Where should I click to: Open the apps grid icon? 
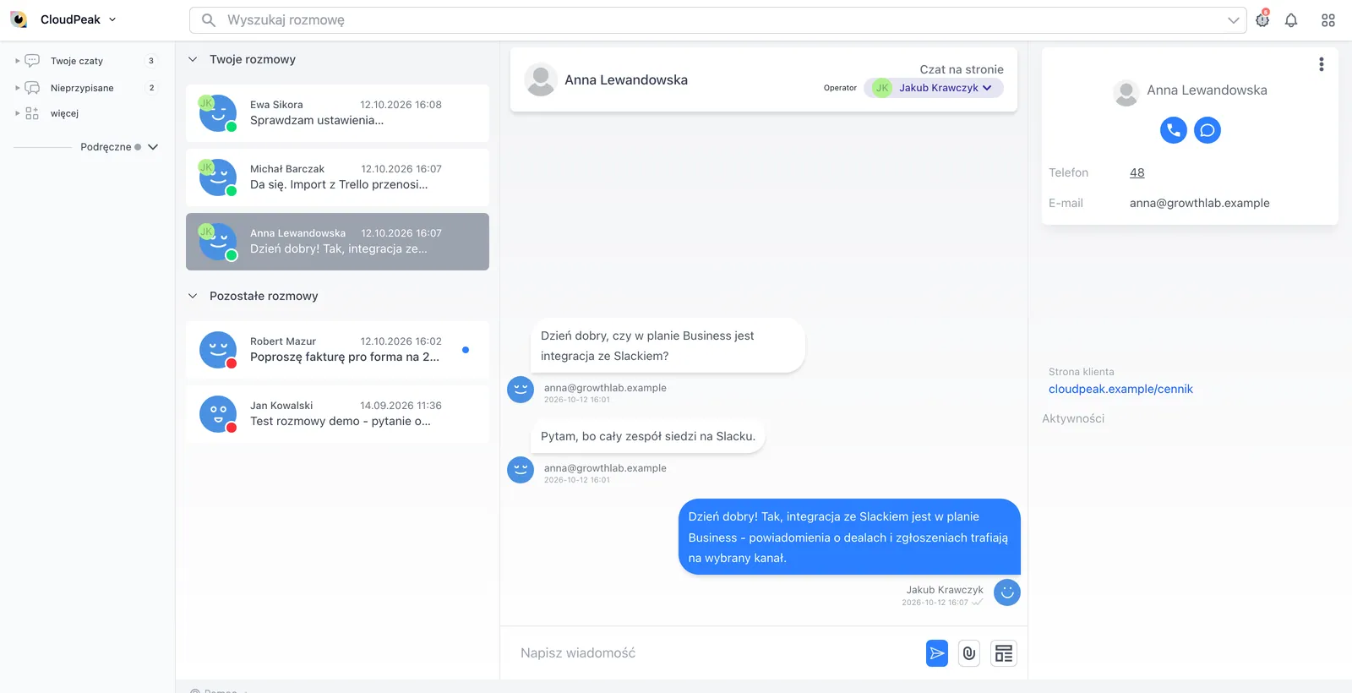point(1328,20)
